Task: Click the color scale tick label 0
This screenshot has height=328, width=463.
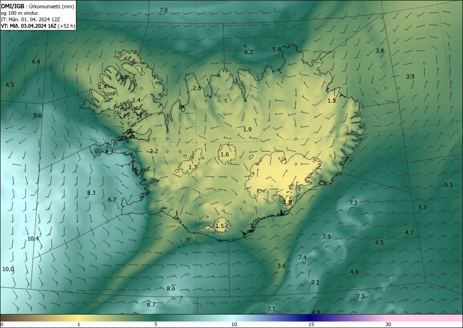Action: (x=2, y=325)
